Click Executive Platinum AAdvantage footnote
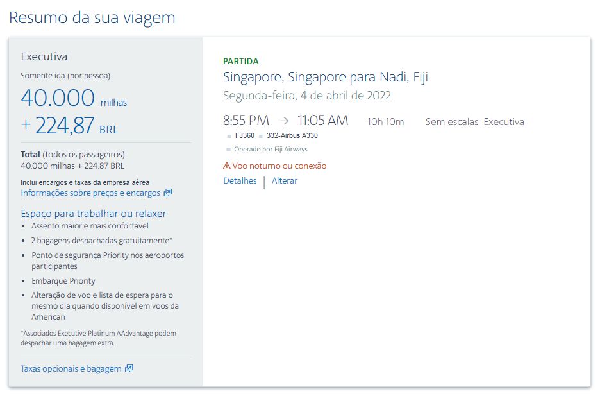The width and height of the screenshot is (600, 394). (98, 338)
